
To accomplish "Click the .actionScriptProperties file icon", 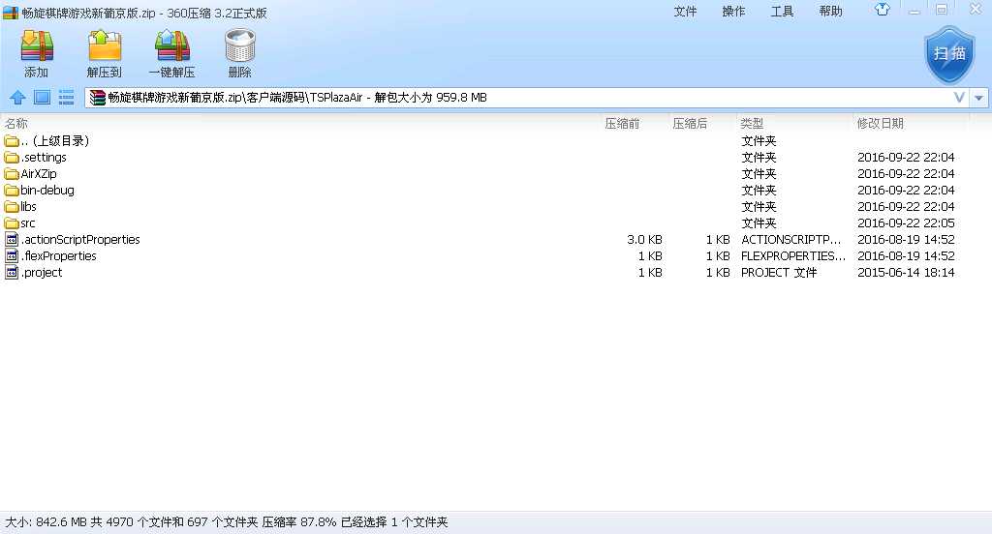I will point(12,240).
